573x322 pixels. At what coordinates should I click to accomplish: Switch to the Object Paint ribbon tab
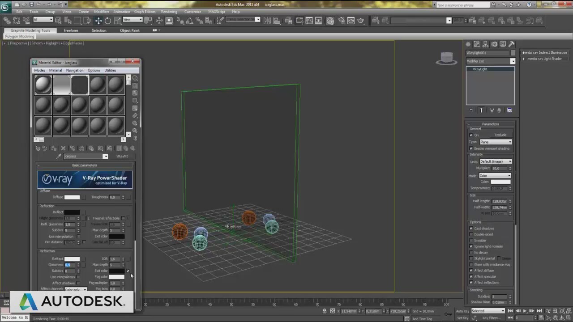(x=130, y=30)
